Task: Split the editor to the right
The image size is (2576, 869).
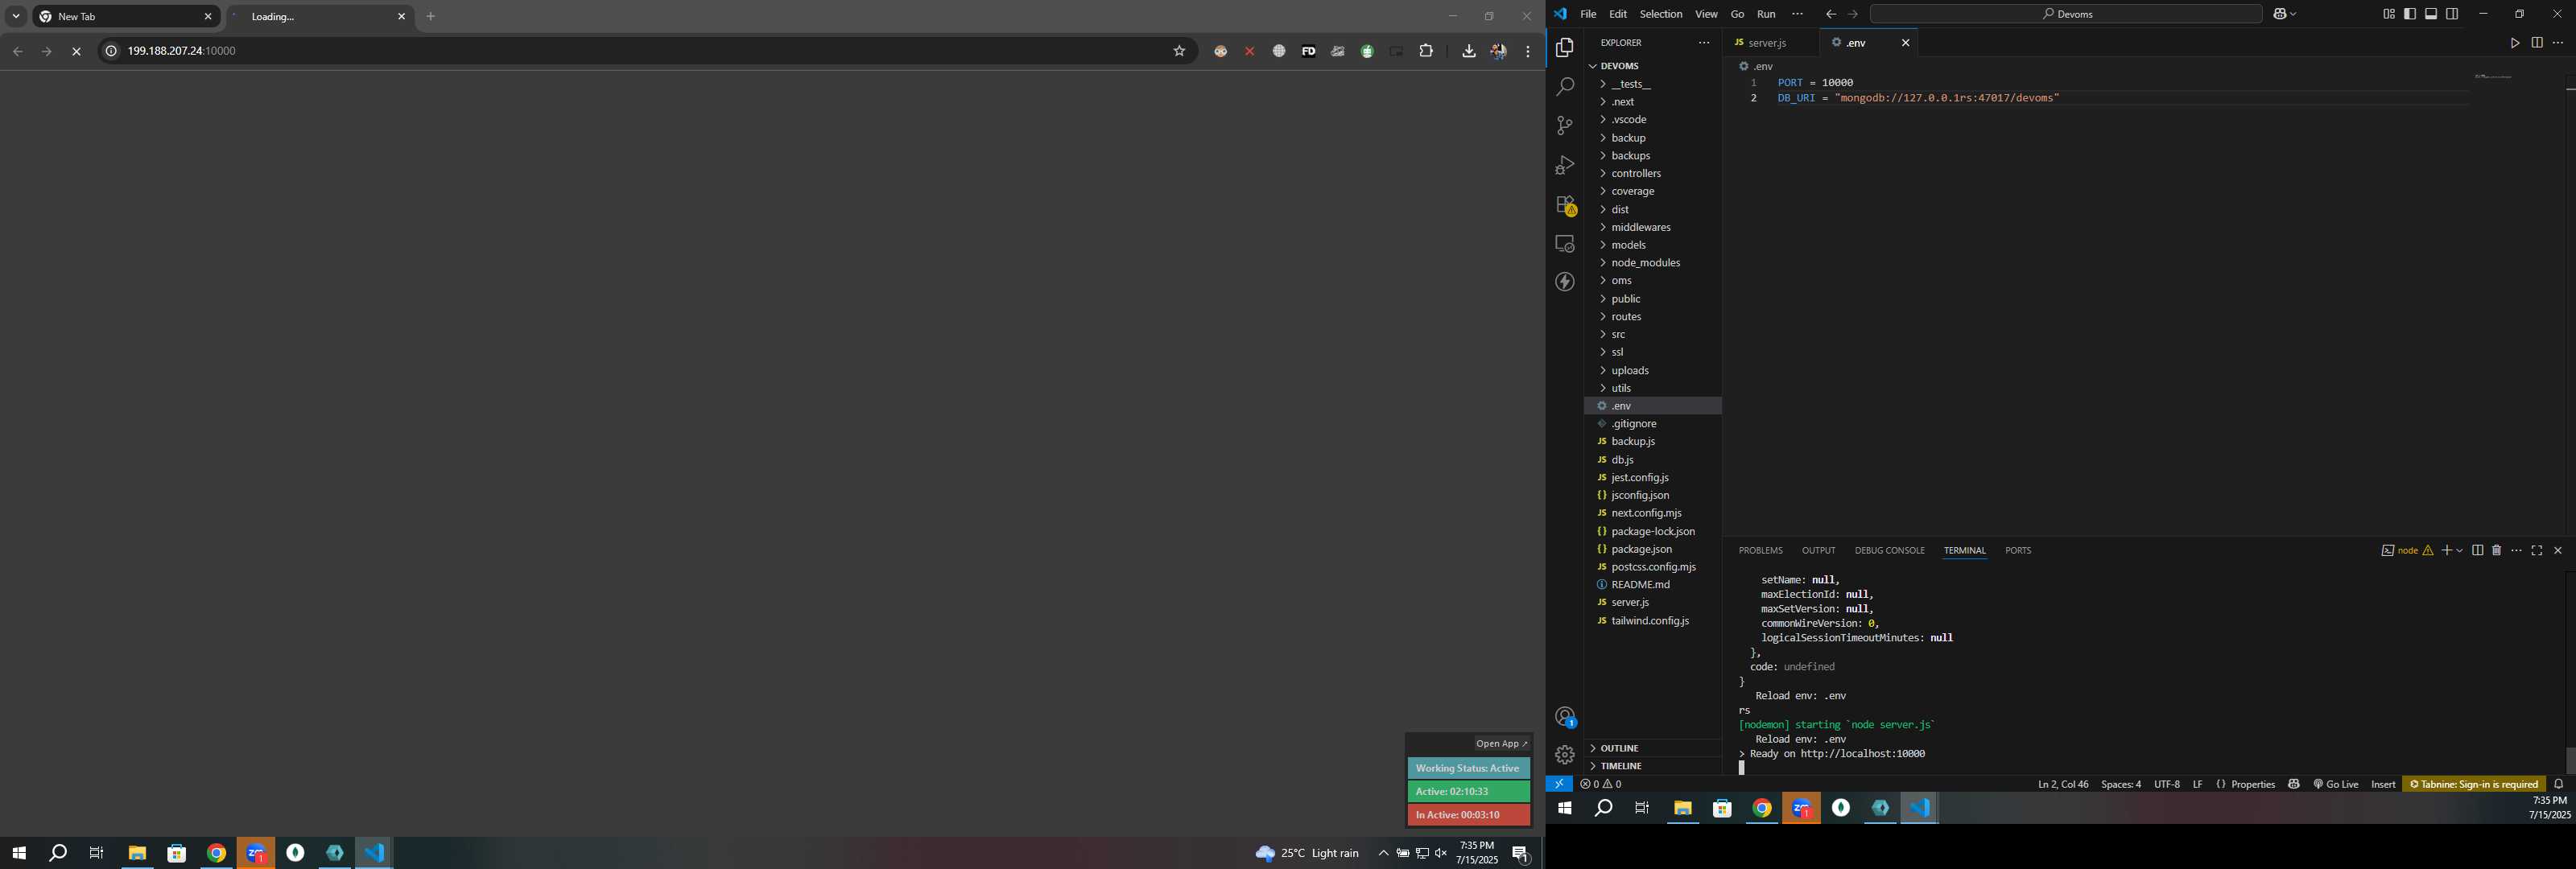Action: [x=2537, y=43]
